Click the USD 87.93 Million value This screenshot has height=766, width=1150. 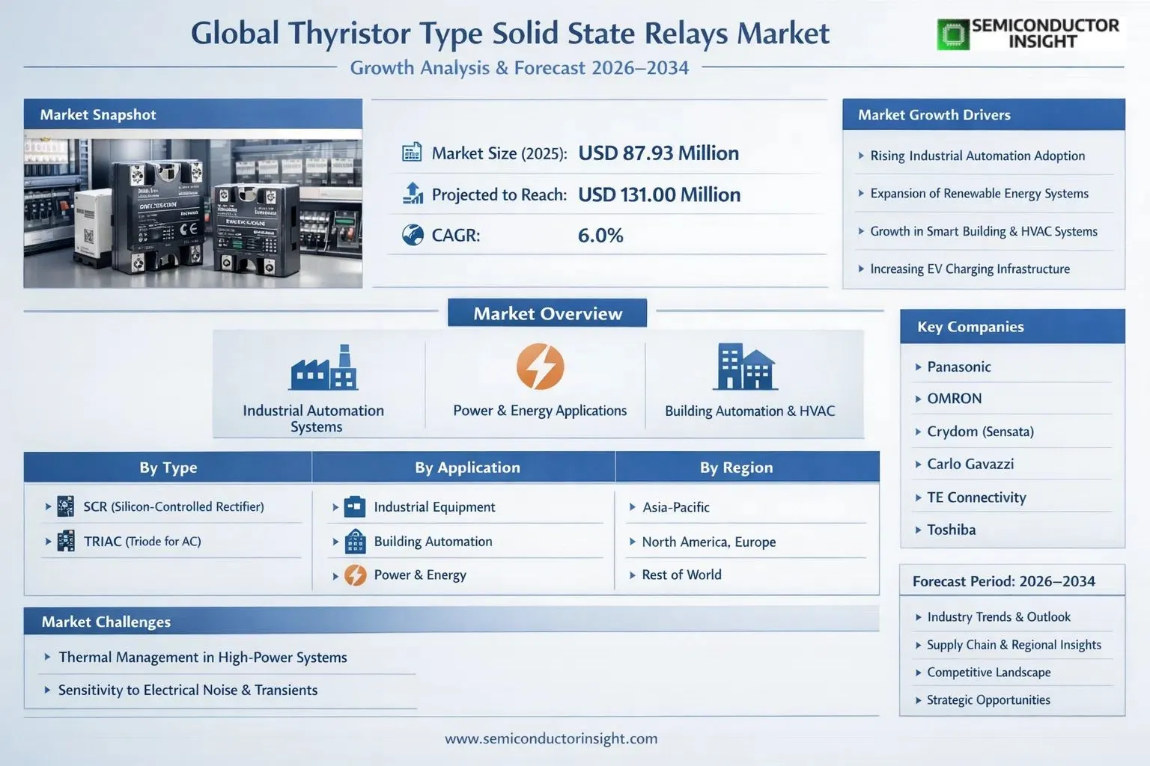(x=659, y=153)
